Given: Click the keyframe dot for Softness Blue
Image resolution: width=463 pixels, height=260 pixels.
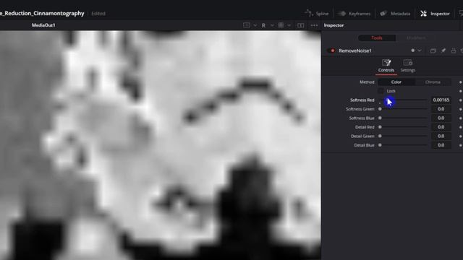Looking at the screenshot, I should pyautogui.click(x=461, y=118).
